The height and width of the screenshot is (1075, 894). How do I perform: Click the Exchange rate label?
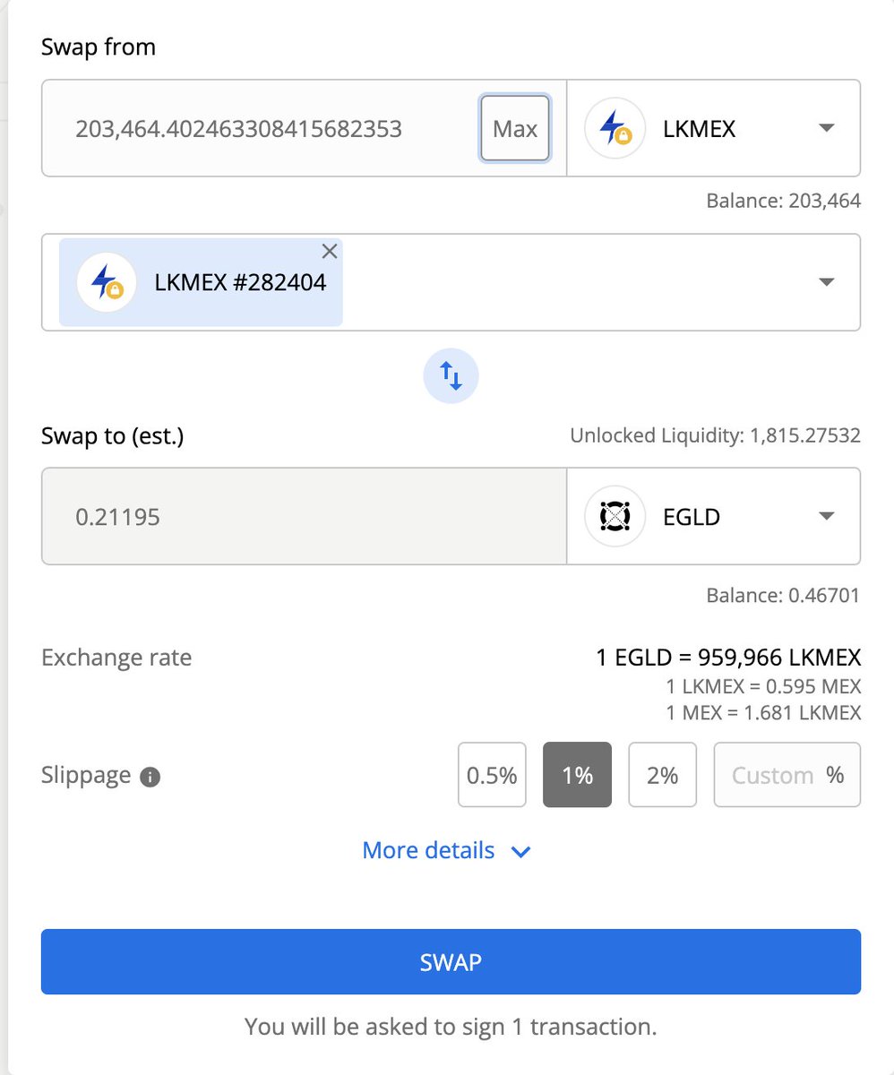116,658
